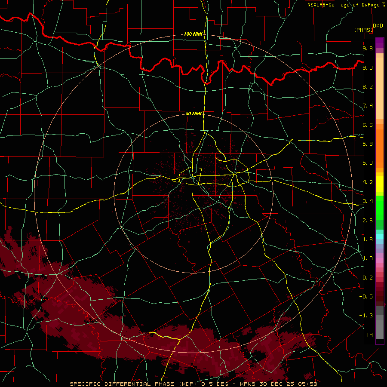
Task: Select the 8.2 value on the color scale
Action: coord(368,86)
